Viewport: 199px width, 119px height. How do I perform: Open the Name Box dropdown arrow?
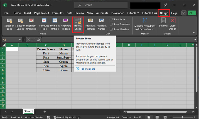pos(20,40)
